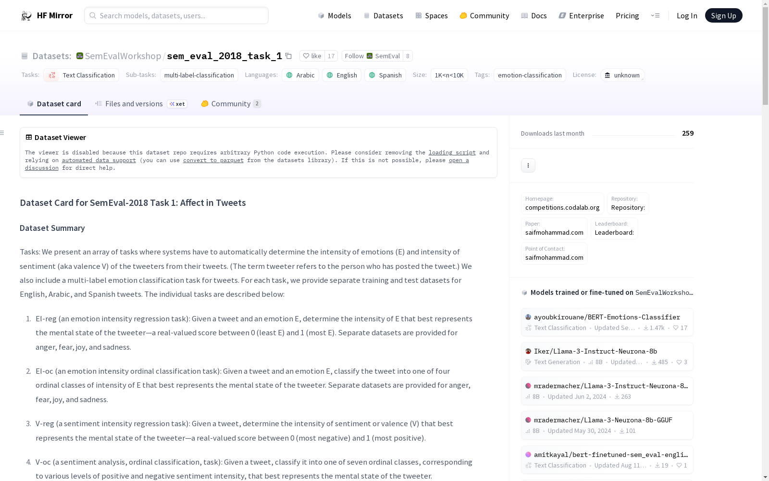Open the Community discussions tab
The width and height of the screenshot is (769, 481).
[x=231, y=103]
